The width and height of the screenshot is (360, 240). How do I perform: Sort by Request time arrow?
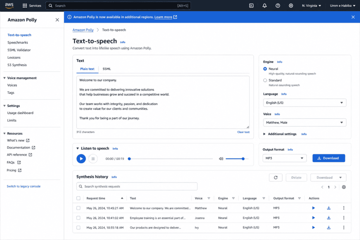(x=122, y=198)
